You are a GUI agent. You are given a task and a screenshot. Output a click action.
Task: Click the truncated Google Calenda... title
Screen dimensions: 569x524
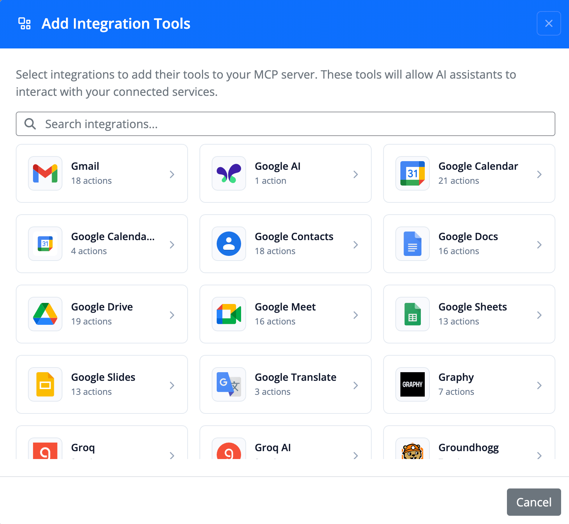coord(113,237)
